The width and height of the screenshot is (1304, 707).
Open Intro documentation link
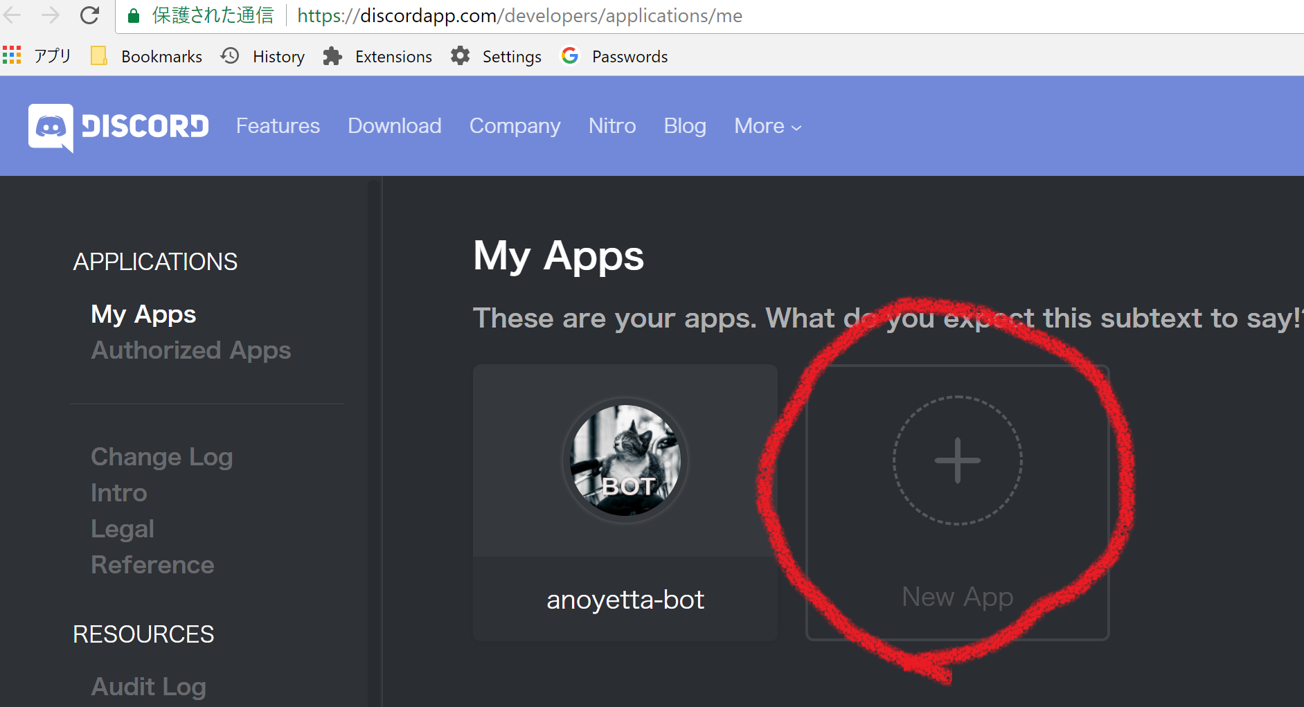[x=119, y=493]
